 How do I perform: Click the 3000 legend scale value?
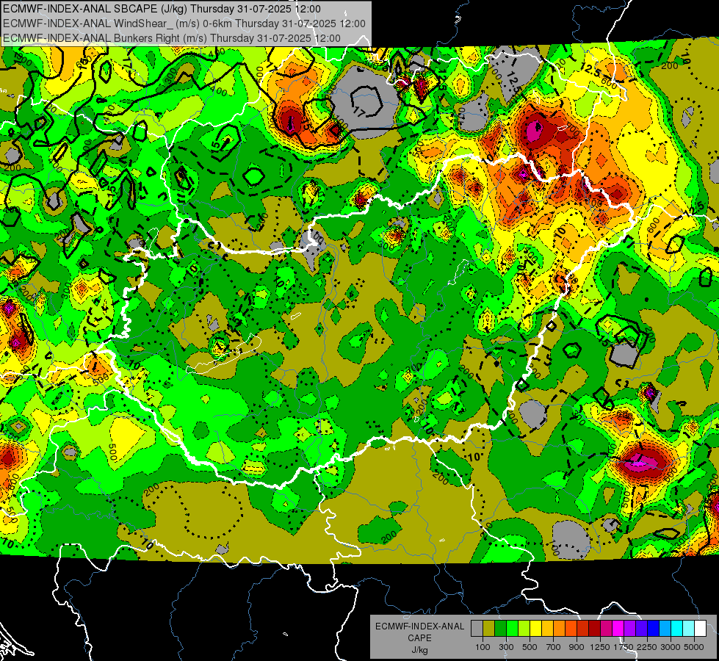(x=671, y=647)
